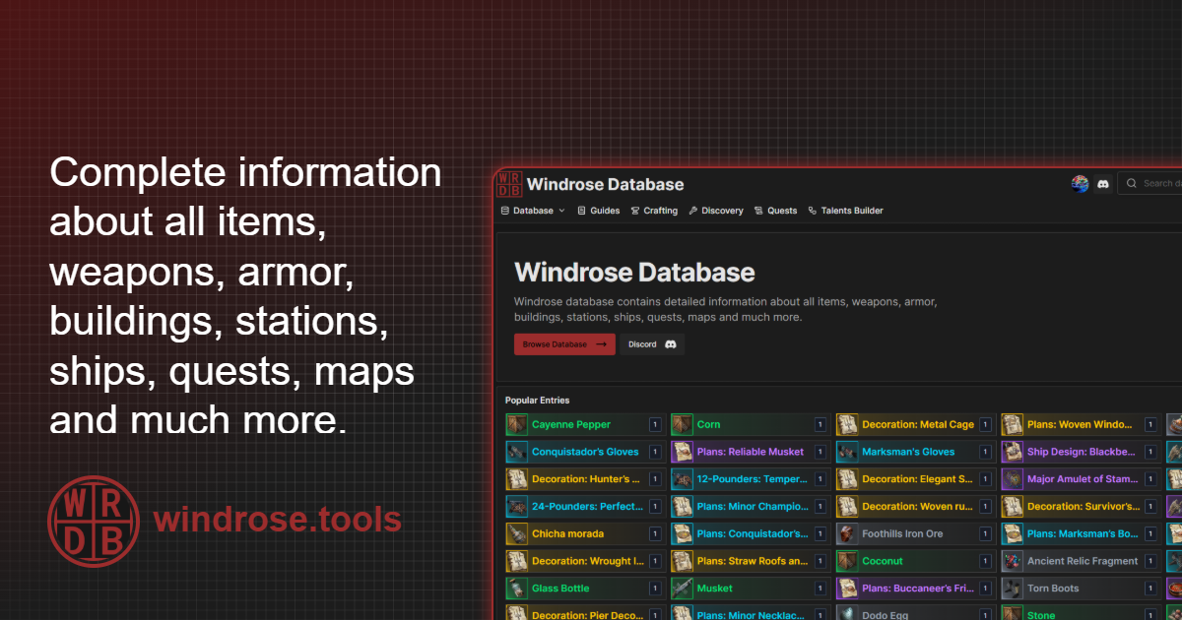
Task: Open the Crafting navigation item
Action: click(654, 211)
